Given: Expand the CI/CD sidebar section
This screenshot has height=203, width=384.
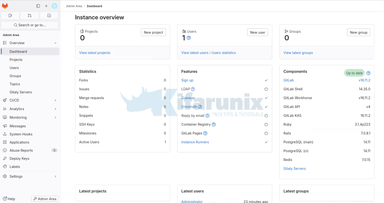Looking at the screenshot, I should point(55,100).
